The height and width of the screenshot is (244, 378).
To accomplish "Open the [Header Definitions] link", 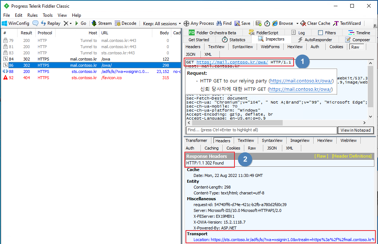I will [352, 156].
